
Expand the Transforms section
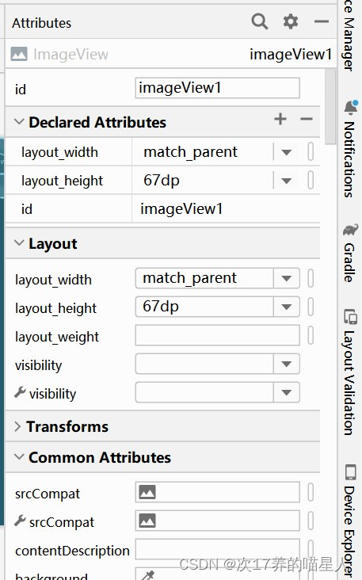tap(17, 426)
